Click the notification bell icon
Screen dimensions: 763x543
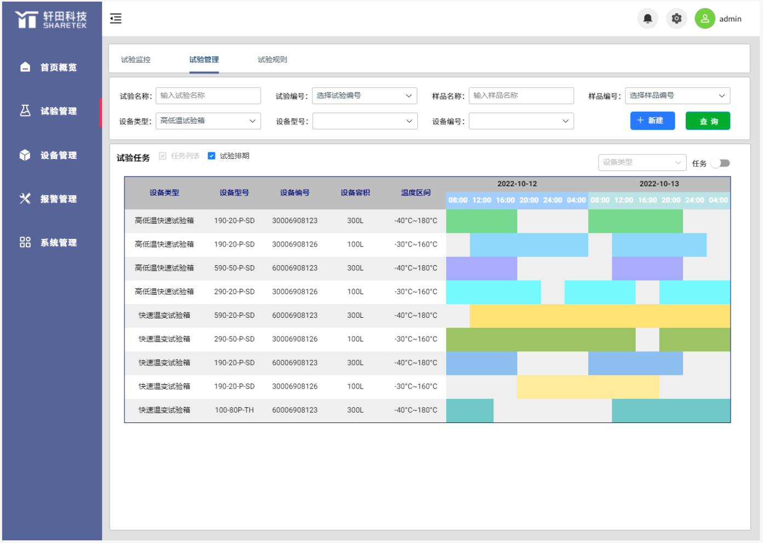pyautogui.click(x=647, y=19)
